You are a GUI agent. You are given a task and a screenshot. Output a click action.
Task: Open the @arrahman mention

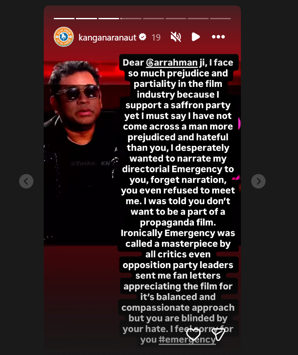click(172, 63)
